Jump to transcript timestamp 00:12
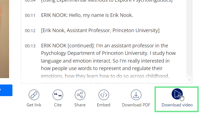 pyautogui.click(x=30, y=30)
